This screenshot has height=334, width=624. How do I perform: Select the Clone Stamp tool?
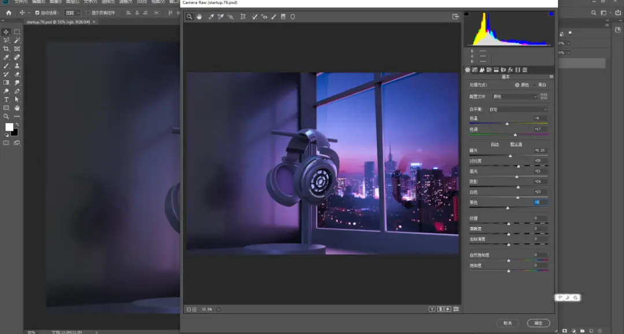click(x=17, y=66)
